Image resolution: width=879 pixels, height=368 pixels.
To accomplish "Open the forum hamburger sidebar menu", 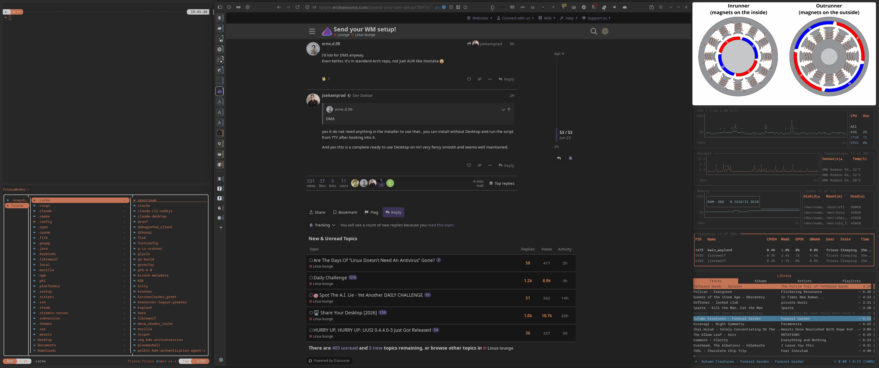I will (312, 31).
